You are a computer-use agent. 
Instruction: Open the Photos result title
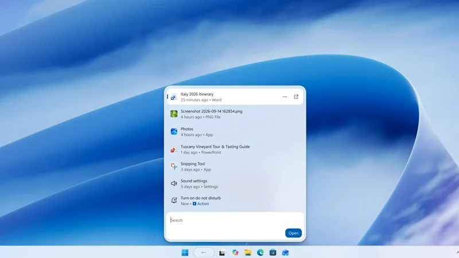(x=187, y=129)
